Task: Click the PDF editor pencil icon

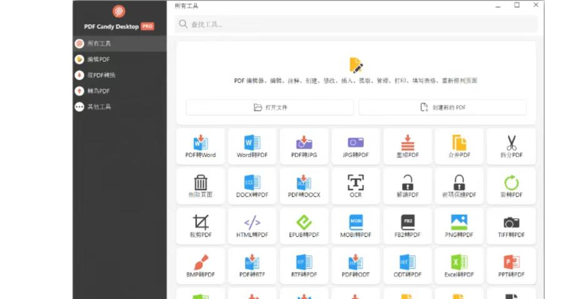Action: point(356,66)
